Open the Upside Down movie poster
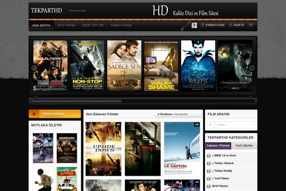The width and height of the screenshot is (286, 191). click(x=103, y=149)
